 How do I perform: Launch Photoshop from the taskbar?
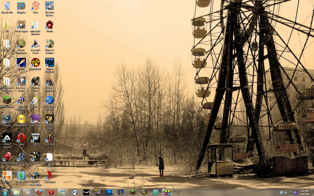tap(109, 192)
